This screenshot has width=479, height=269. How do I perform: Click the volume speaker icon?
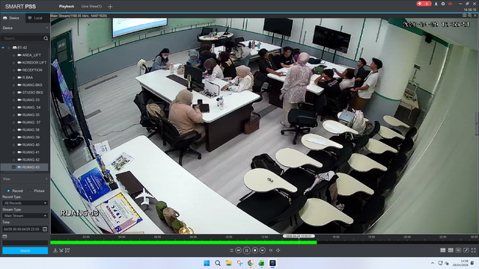(x=278, y=250)
